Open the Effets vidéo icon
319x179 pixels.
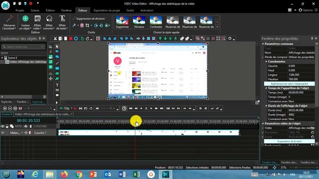click(x=37, y=18)
